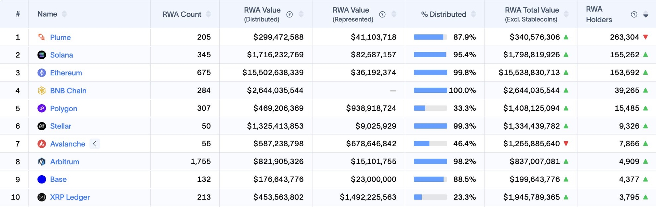Collapse chevron next to Avalanche
This screenshot has height=207, width=656.
click(x=95, y=144)
